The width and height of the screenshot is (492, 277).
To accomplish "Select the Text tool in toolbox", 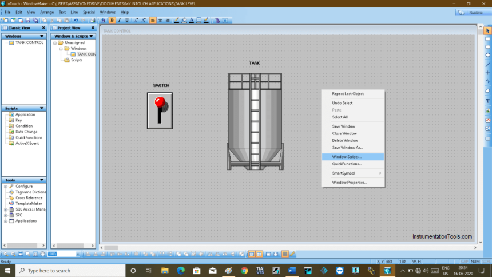I will [x=487, y=101].
